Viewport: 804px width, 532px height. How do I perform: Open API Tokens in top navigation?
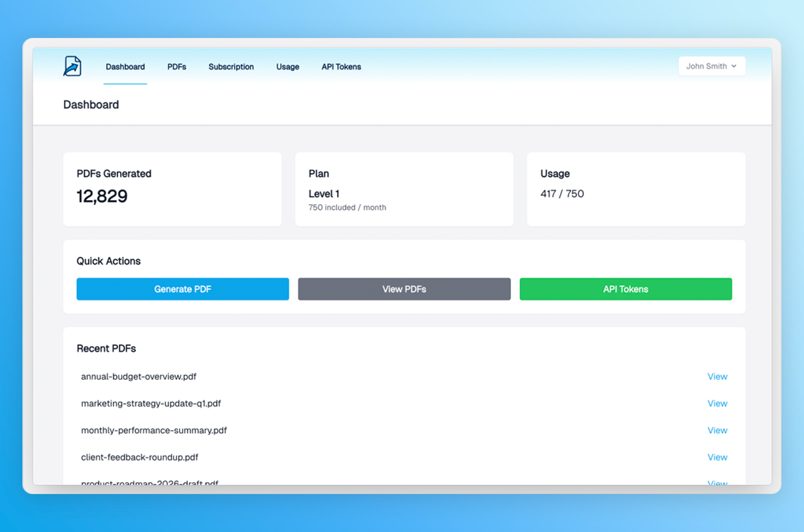pos(341,67)
